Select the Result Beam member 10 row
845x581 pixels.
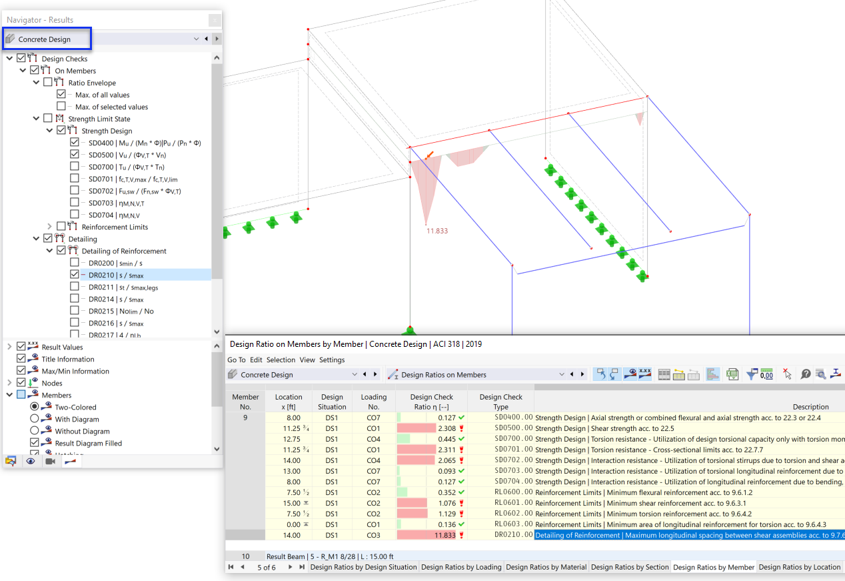tap(535, 556)
